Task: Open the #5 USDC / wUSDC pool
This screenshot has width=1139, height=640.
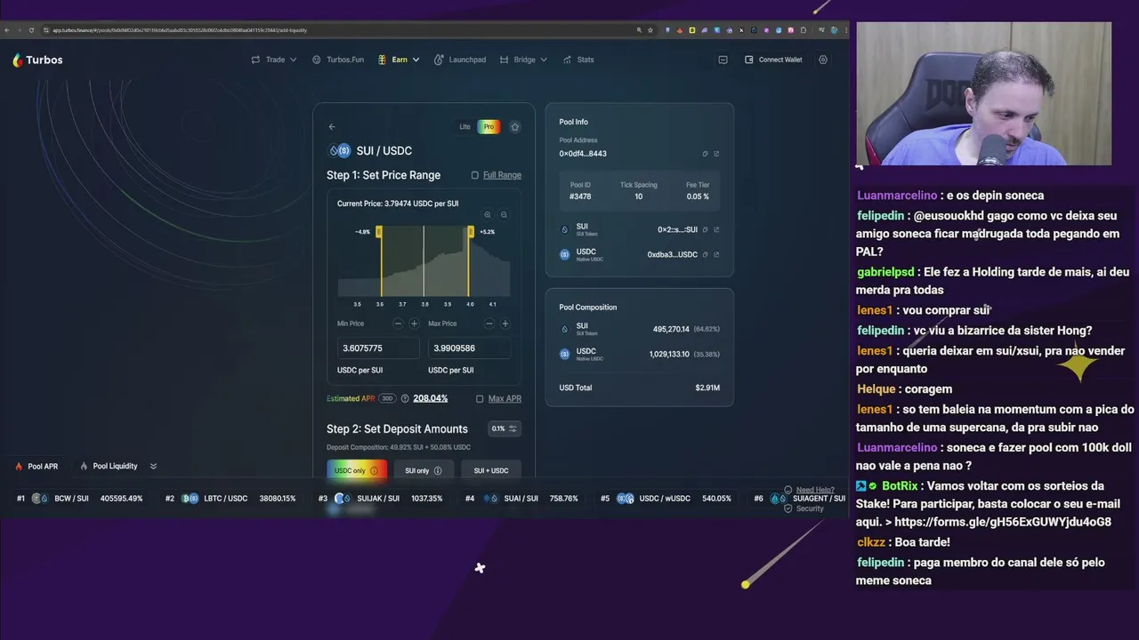Action: (666, 499)
